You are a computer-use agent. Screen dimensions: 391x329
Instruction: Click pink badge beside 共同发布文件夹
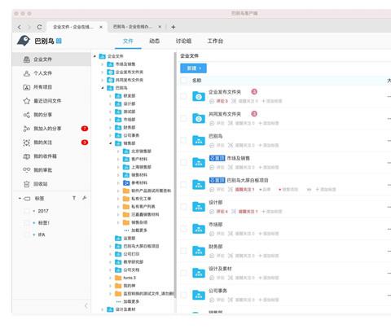coord(254,114)
